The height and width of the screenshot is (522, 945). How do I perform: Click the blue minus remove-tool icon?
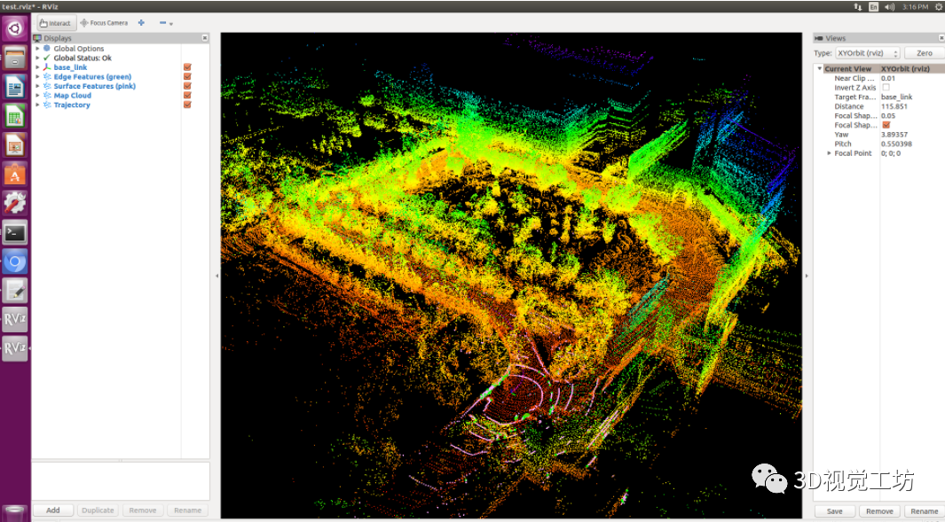162,23
